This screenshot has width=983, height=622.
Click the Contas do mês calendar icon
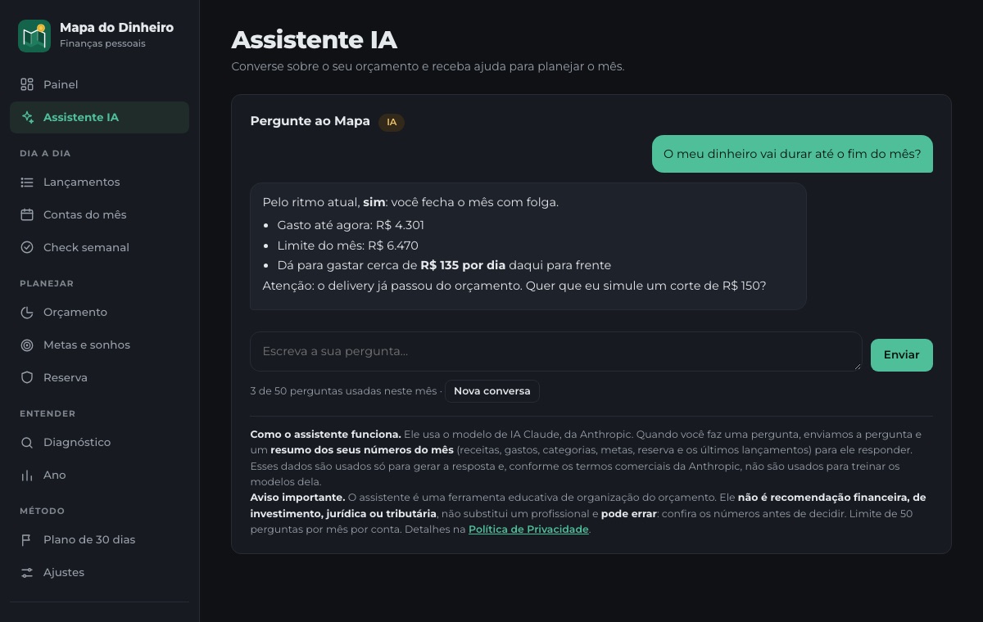point(27,214)
